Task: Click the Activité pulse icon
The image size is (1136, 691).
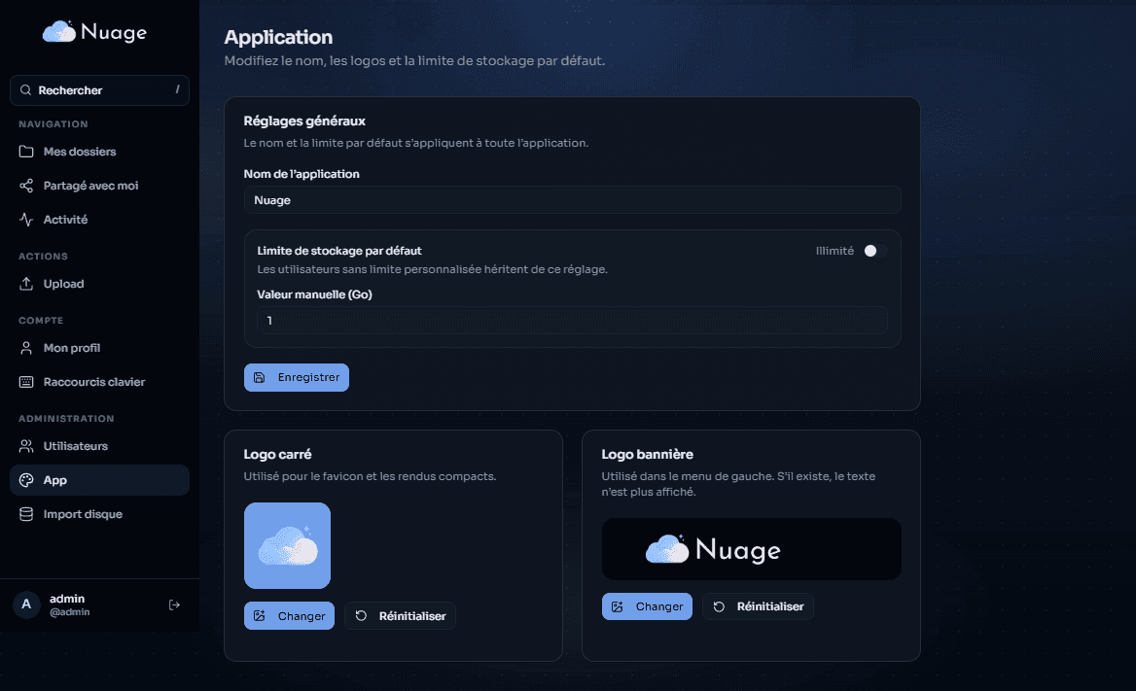Action: coord(25,220)
